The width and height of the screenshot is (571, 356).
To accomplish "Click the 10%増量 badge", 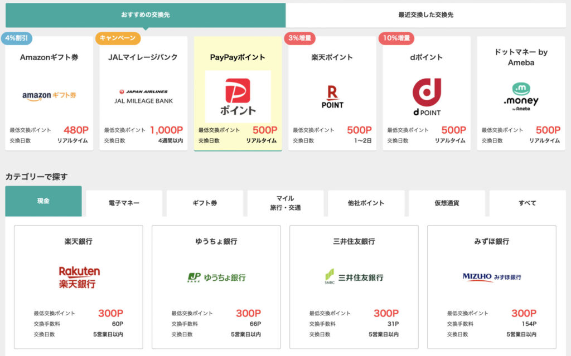I will (396, 38).
